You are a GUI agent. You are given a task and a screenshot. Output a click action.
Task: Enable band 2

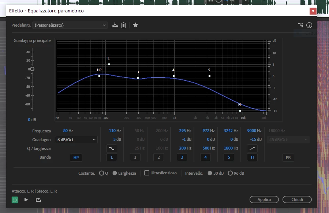[158, 157]
